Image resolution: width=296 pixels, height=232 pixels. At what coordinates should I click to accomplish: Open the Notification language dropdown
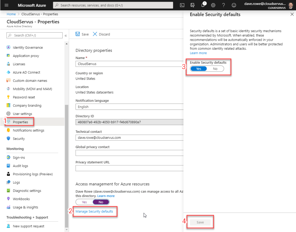point(129,107)
